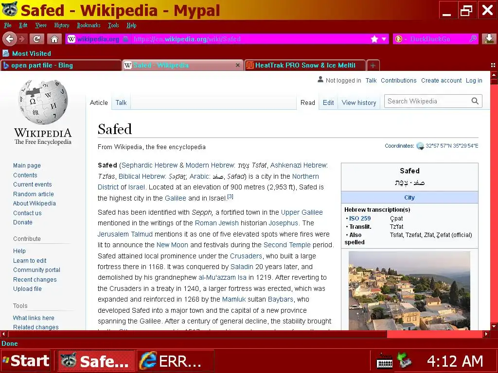The height and width of the screenshot is (373, 498).
Task: Open the bookmark star dropdown arrow
Action: pos(384,39)
